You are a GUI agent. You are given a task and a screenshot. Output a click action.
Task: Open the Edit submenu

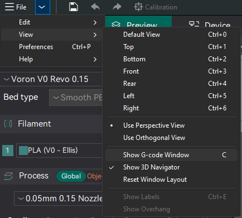[51, 22]
